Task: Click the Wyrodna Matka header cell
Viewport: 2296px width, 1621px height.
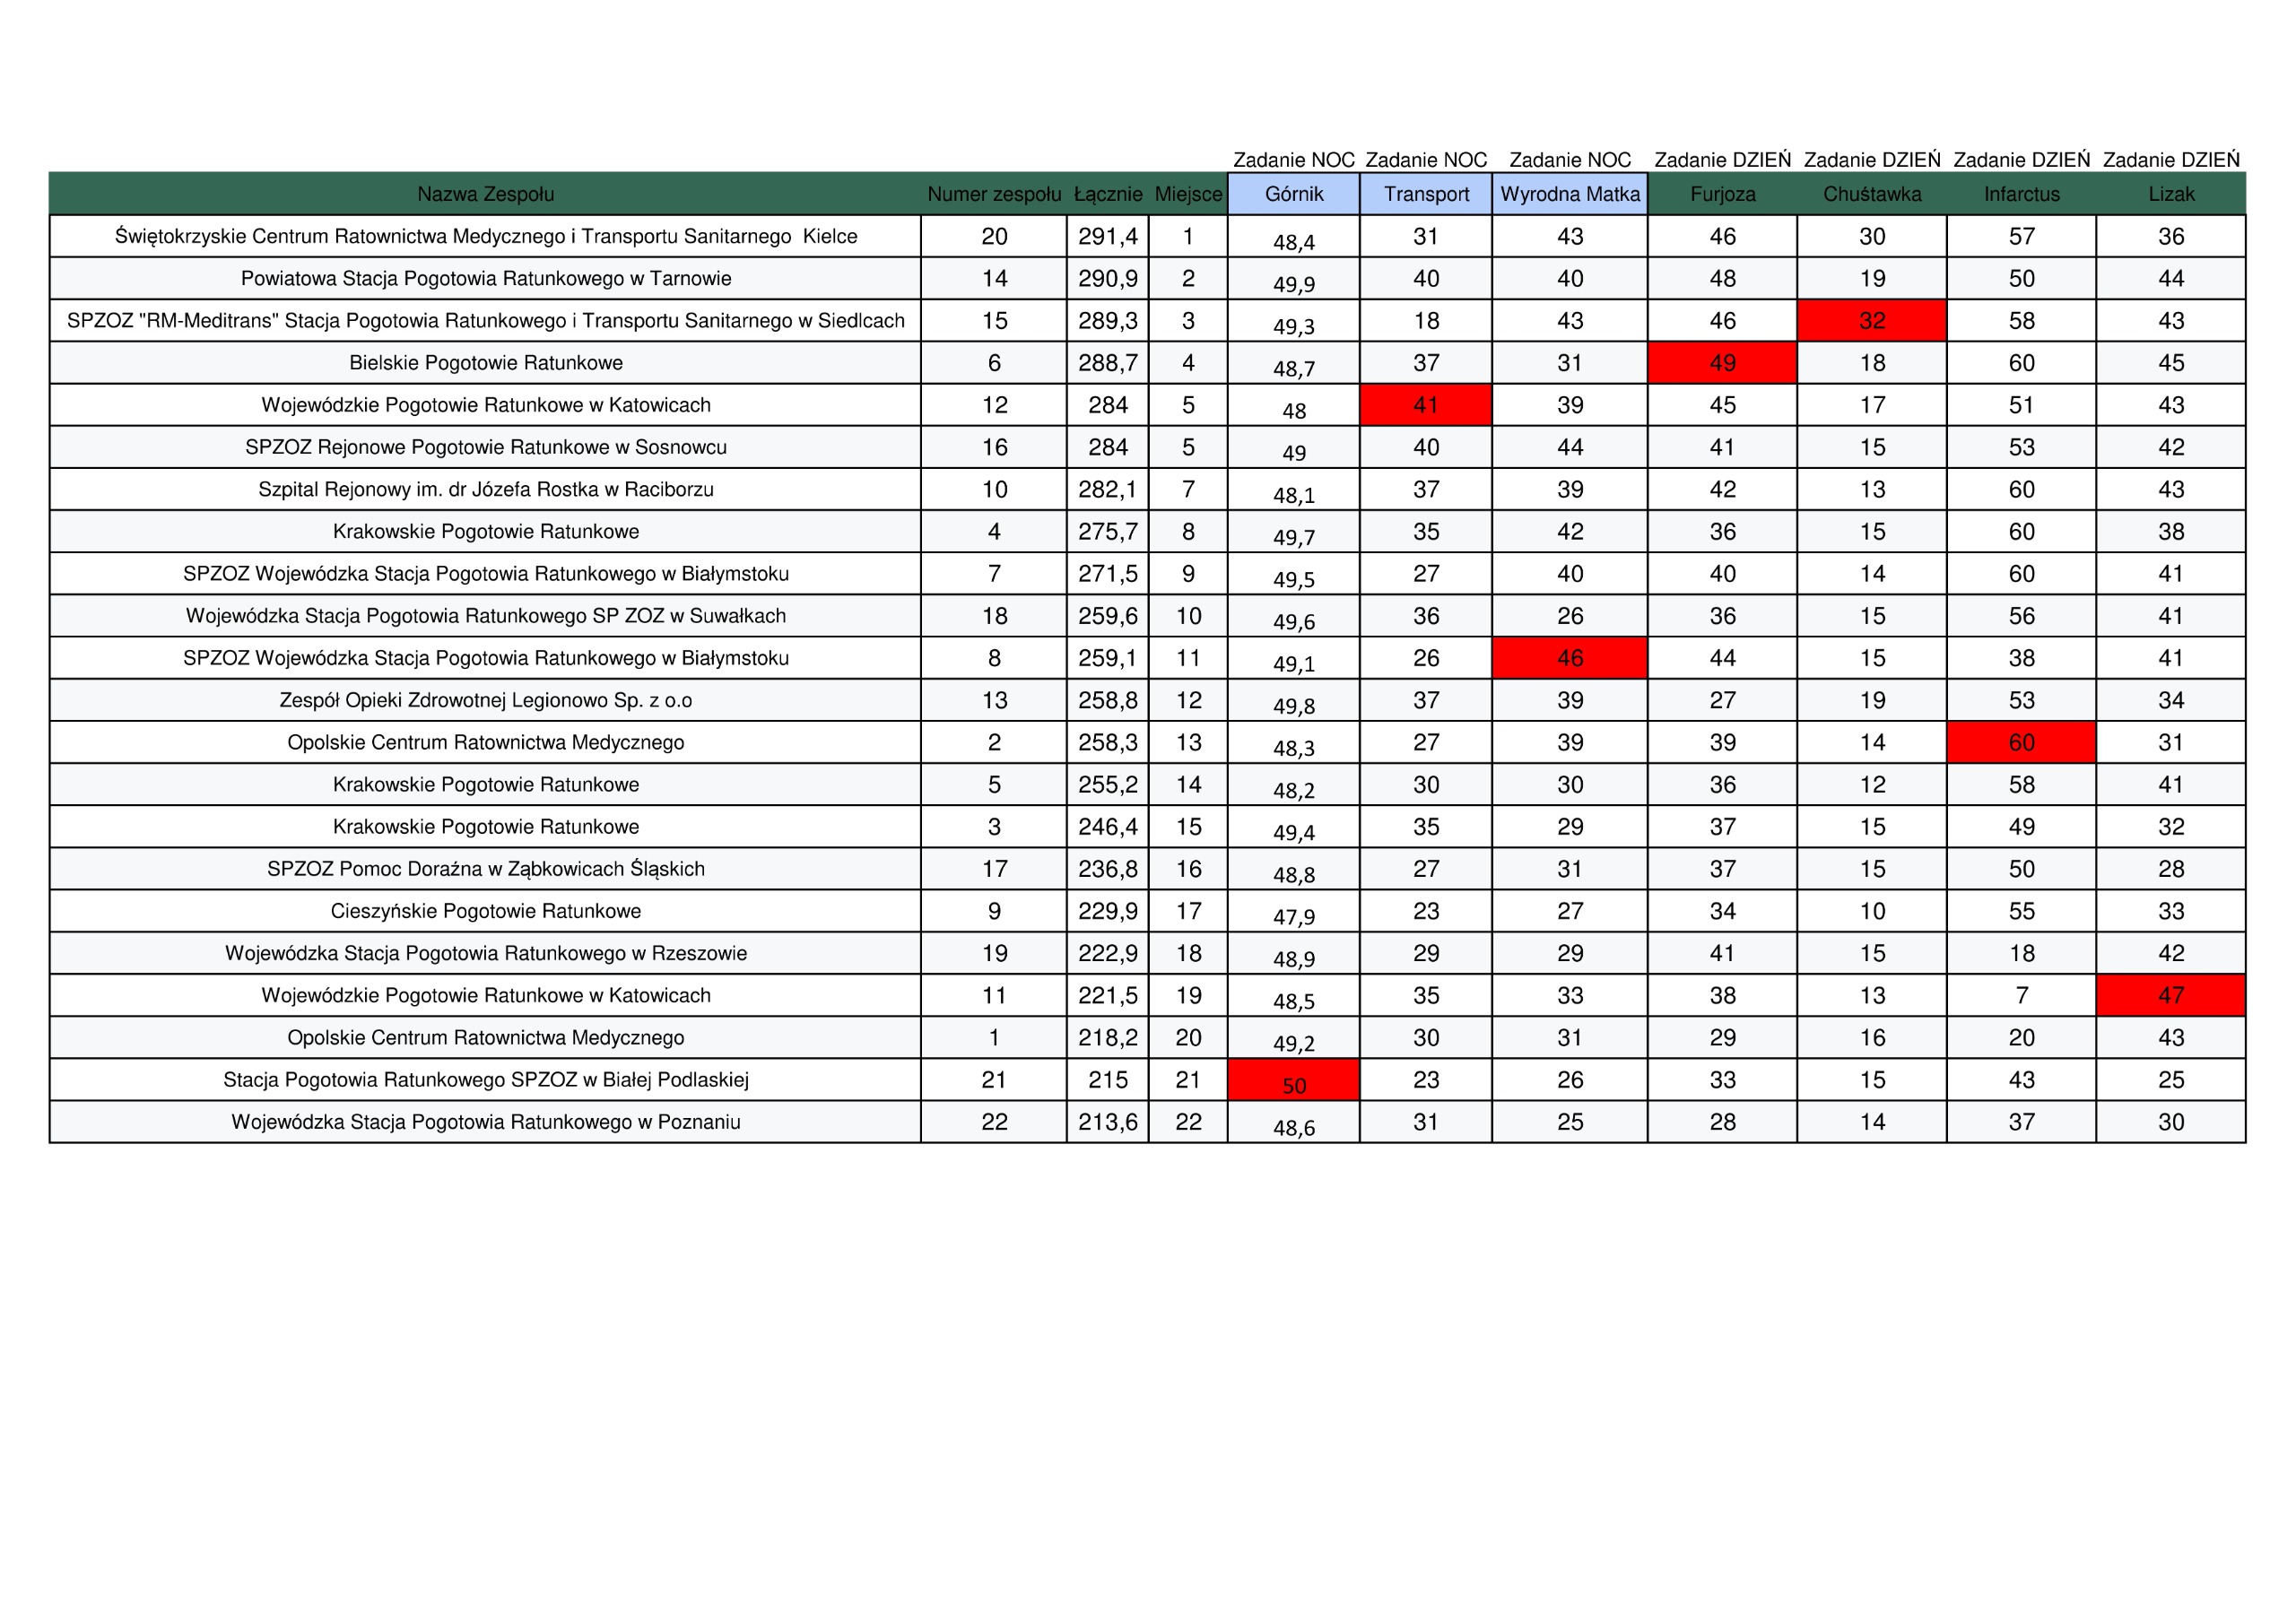Action: pyautogui.click(x=1570, y=194)
